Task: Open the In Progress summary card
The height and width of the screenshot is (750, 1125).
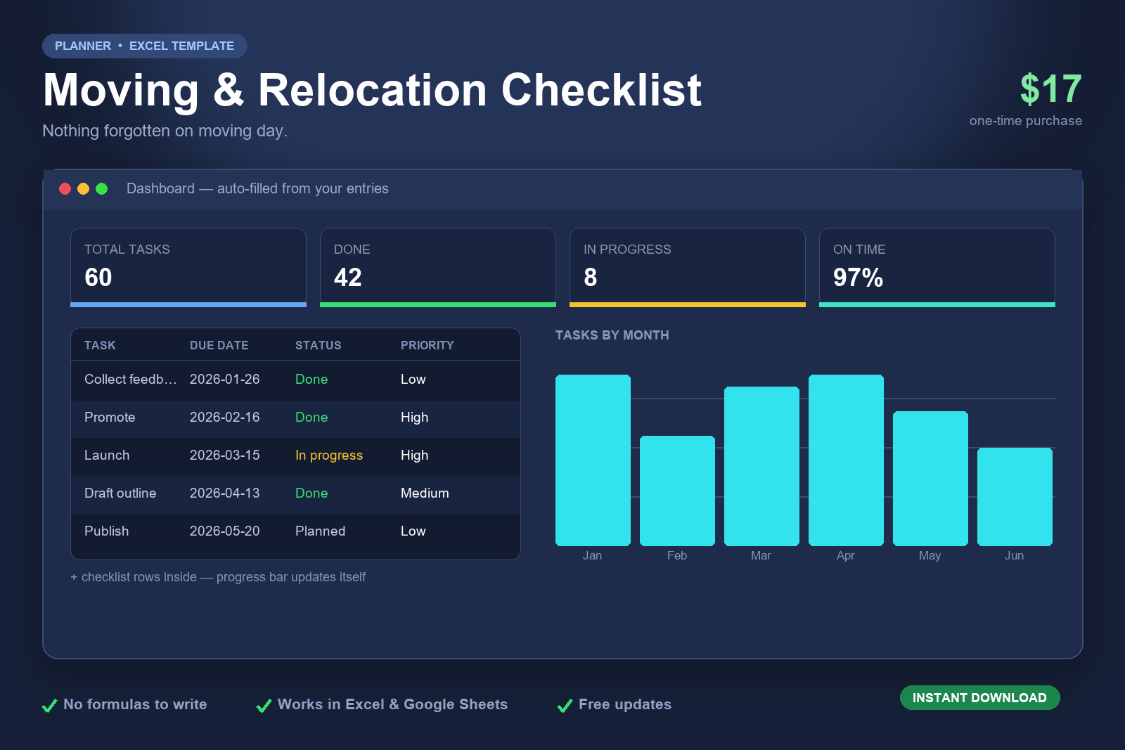Action: coord(688,267)
